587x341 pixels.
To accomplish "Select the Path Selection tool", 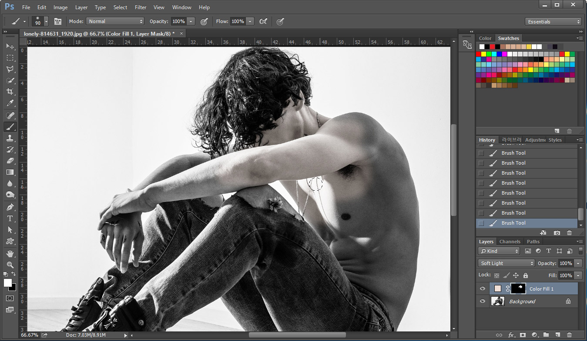I will click(x=10, y=230).
